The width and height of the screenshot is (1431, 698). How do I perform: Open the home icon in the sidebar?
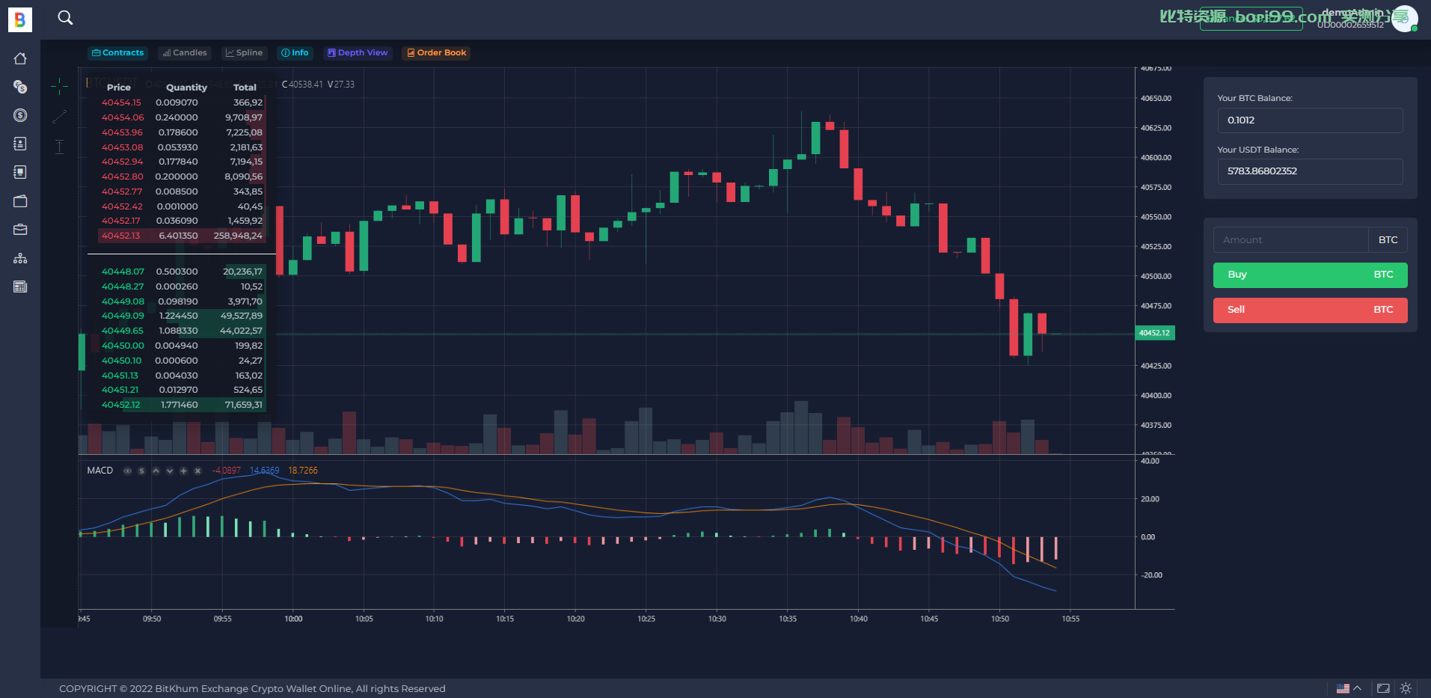click(x=20, y=58)
